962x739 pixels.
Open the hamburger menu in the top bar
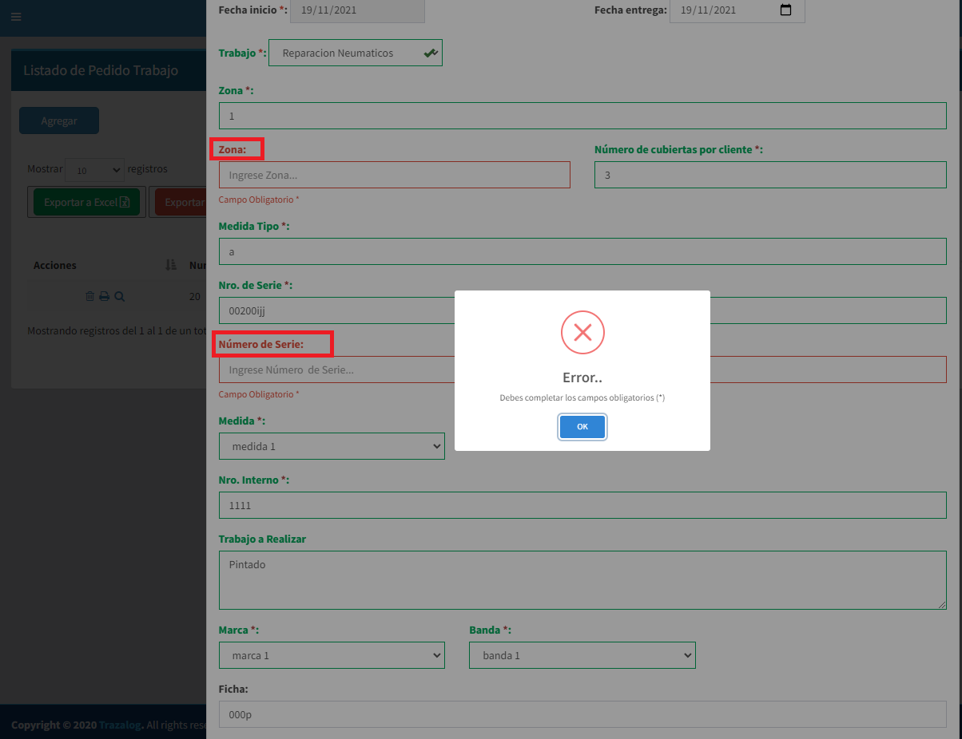pos(16,16)
